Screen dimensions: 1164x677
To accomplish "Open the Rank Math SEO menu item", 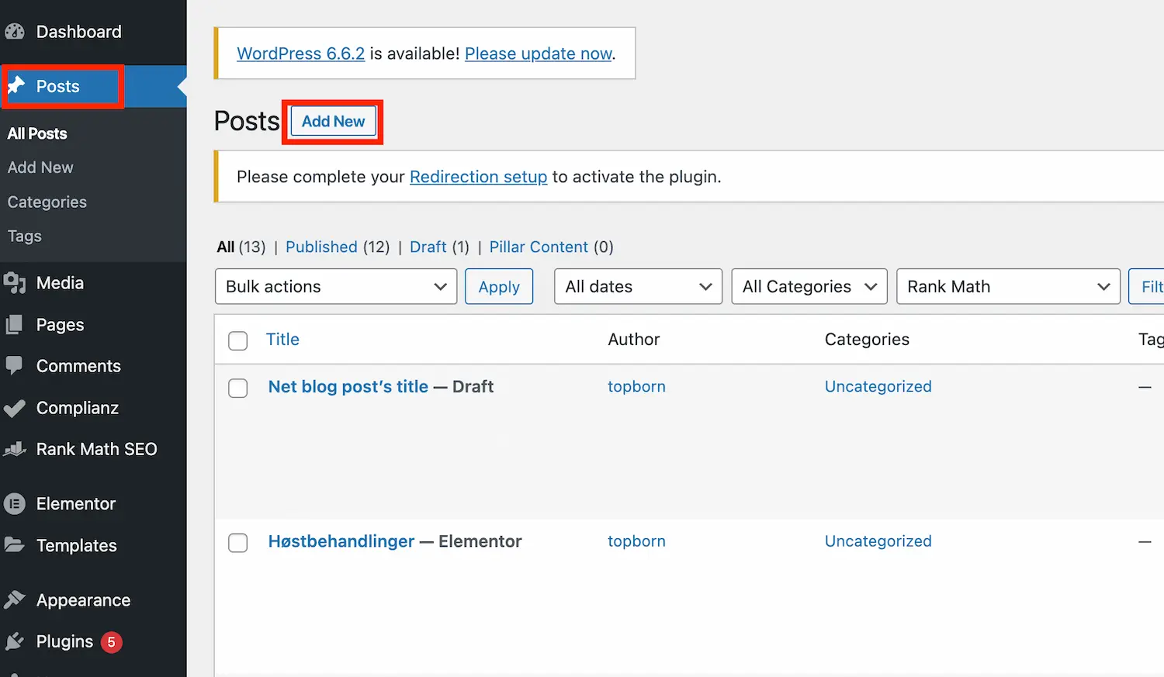I will click(x=96, y=449).
